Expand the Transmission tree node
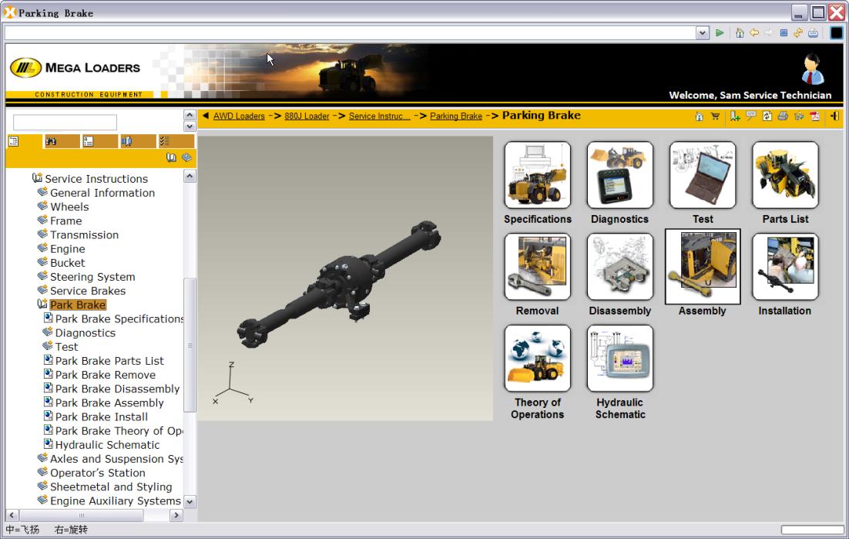Screen dimensions: 849x539 [42, 234]
